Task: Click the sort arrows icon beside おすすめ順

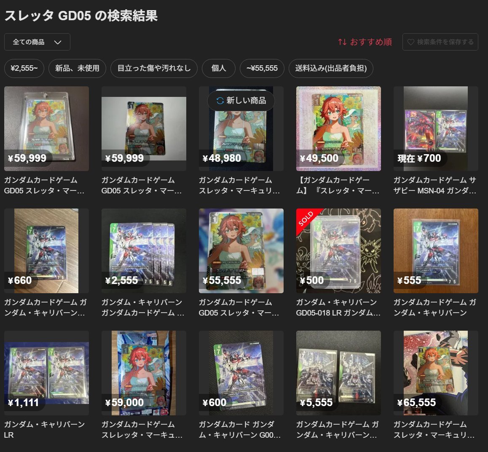Action: pyautogui.click(x=342, y=42)
